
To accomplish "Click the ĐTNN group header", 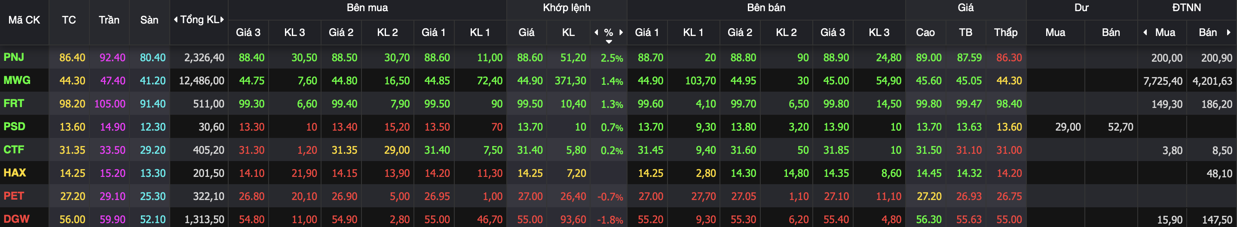I will [1187, 8].
